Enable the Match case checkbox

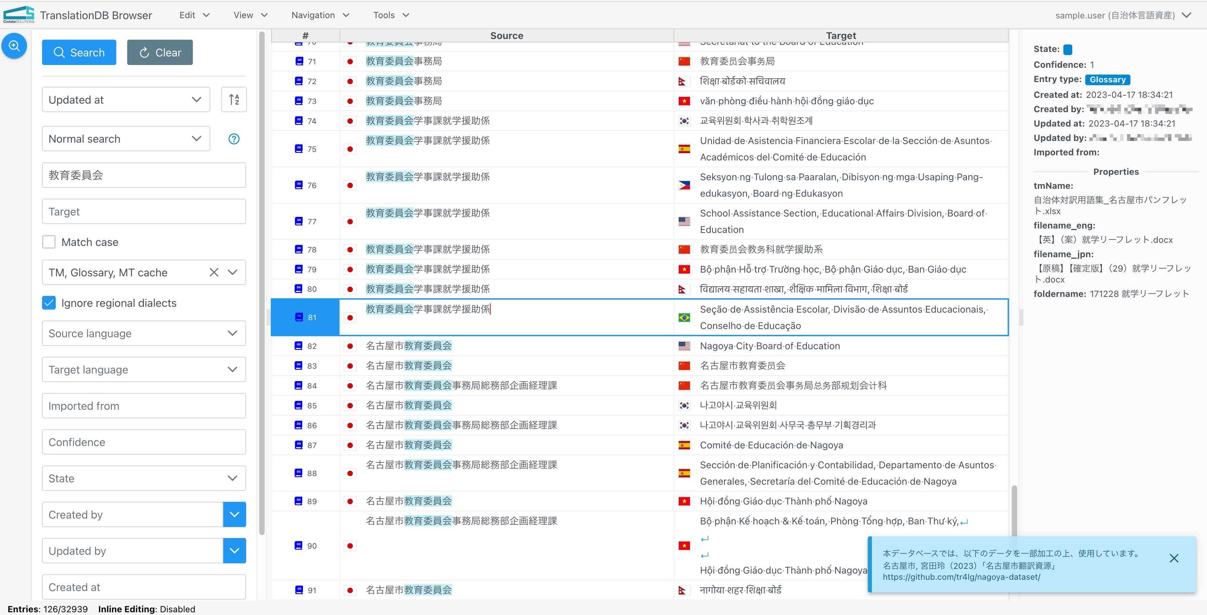point(49,241)
